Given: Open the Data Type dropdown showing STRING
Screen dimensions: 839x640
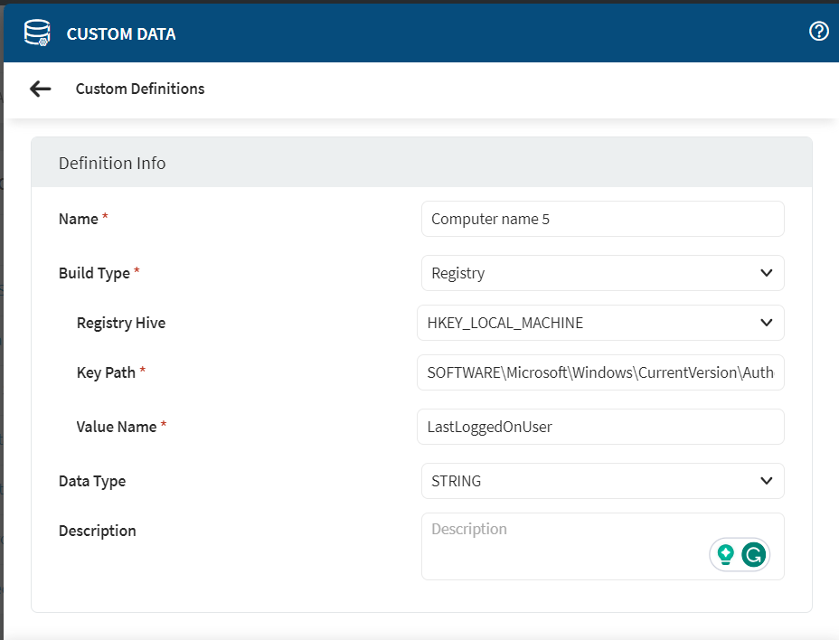Looking at the screenshot, I should click(602, 481).
